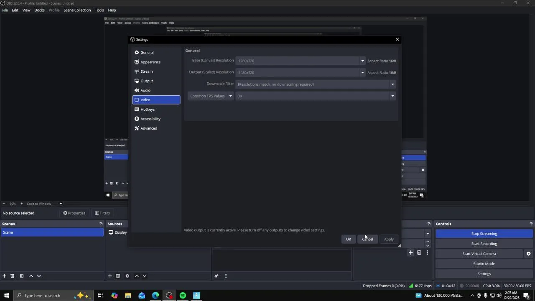Expand the Base (Canvas) Resolution dropdown
535x301 pixels.
(x=362, y=61)
